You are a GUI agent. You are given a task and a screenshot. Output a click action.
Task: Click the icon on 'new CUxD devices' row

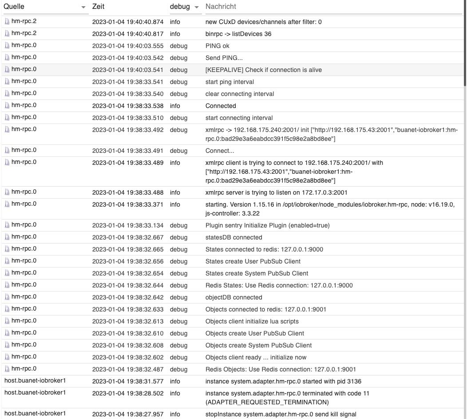pyautogui.click(x=7, y=21)
